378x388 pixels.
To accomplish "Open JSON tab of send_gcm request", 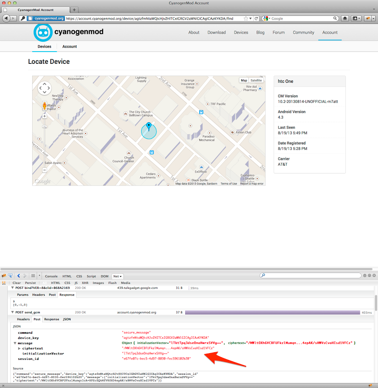I will tap(67, 319).
